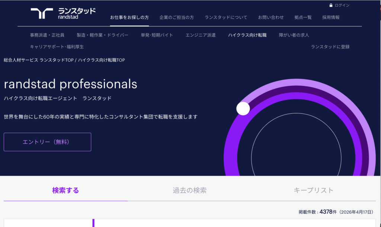
Task: Click ランスタッドに登録 link
Action: tap(330, 47)
